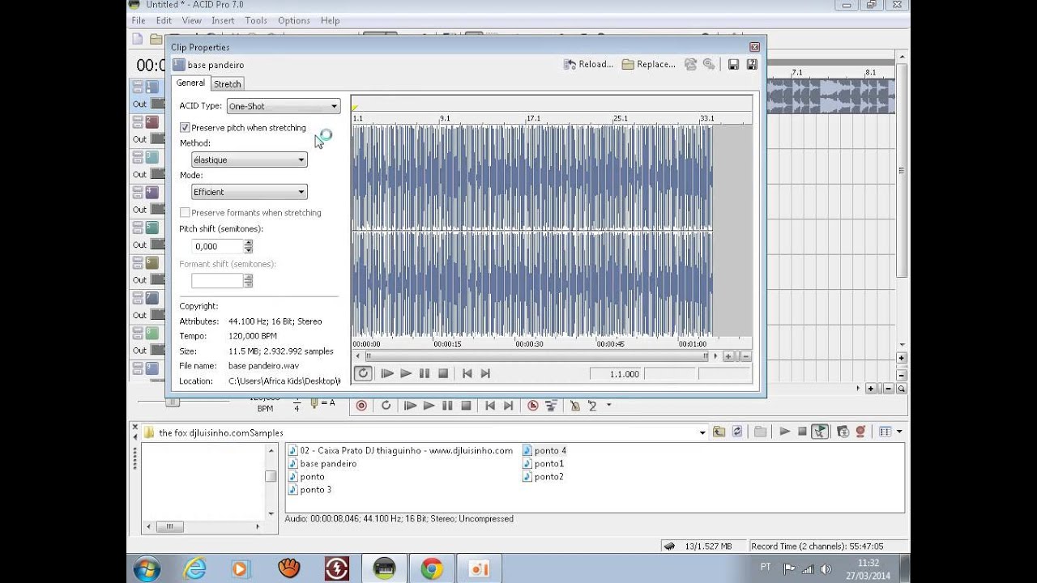The height and width of the screenshot is (583, 1037).
Task: Open the Tools menu
Action: pos(256,20)
